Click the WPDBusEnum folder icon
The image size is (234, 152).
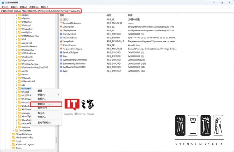pos(19,54)
